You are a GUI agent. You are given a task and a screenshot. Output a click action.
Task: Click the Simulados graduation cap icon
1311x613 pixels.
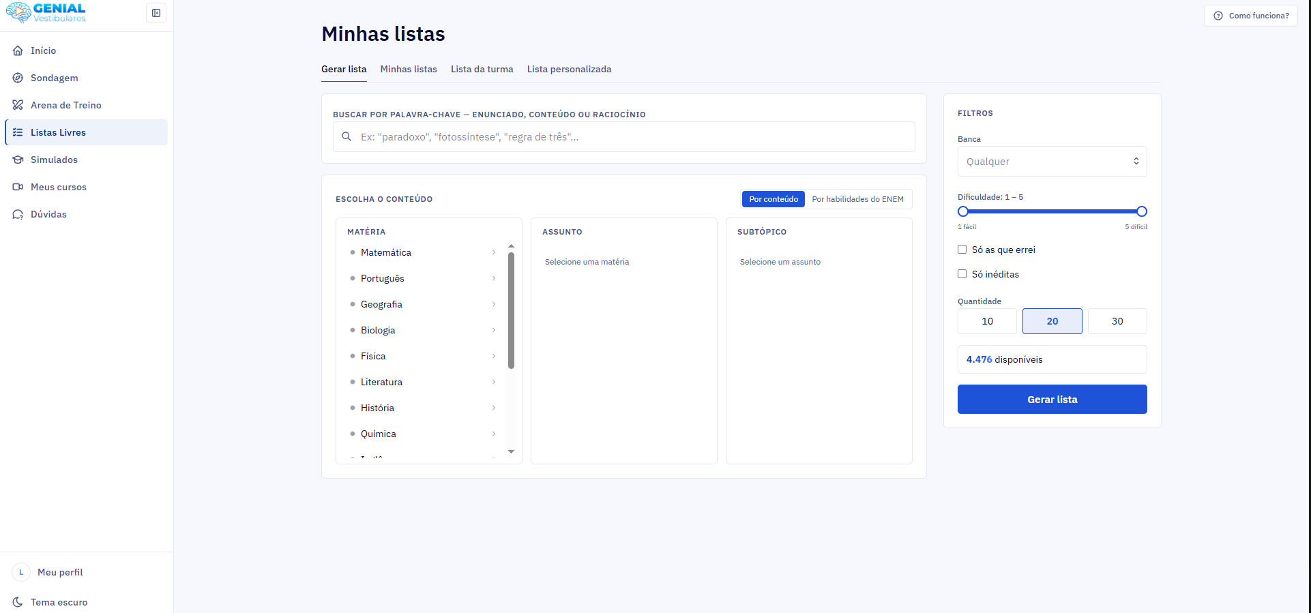pos(18,160)
